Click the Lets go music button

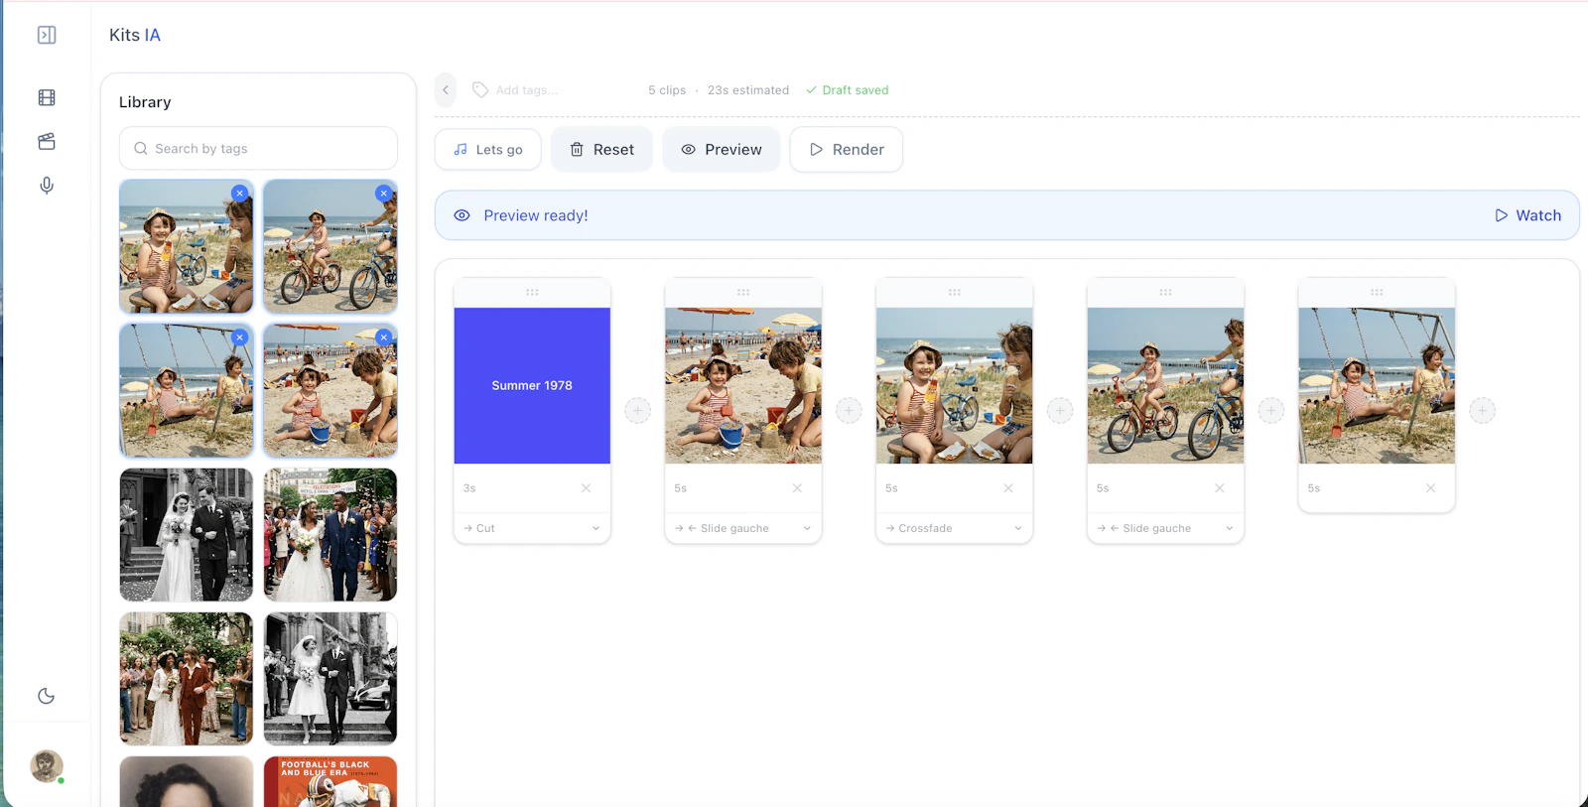(488, 149)
